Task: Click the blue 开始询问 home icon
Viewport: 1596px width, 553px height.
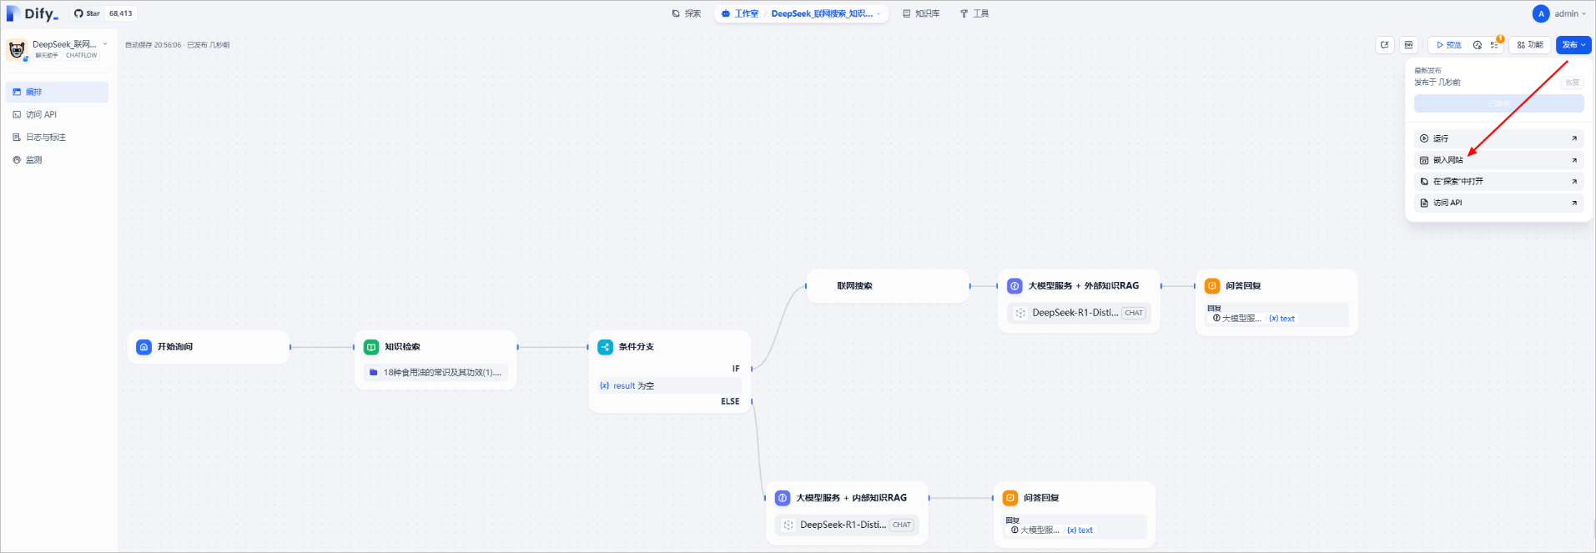Action: tap(144, 347)
